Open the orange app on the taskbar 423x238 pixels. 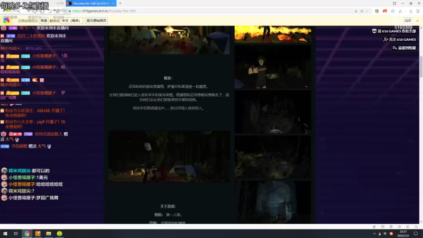click(x=38, y=234)
